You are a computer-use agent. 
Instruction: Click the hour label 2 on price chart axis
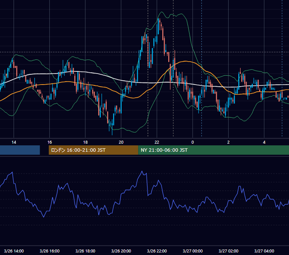[x=228, y=142]
